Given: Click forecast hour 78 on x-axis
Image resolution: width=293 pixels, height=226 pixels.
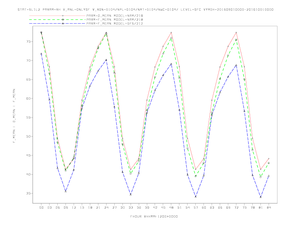Looking at the screenshot, I should coord(253,208).
